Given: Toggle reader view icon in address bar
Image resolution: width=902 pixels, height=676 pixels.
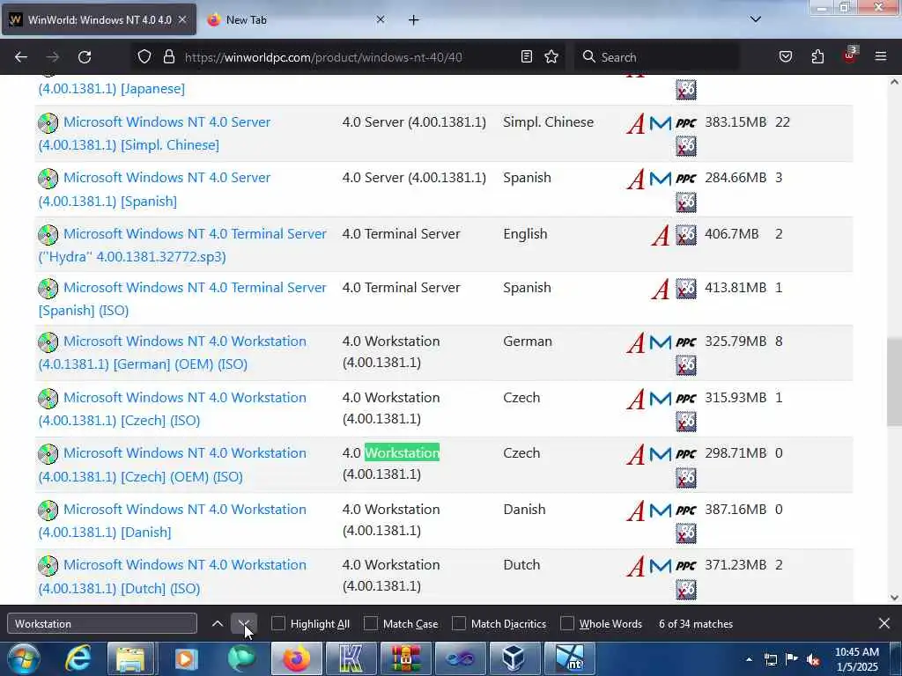Looking at the screenshot, I should [527, 56].
